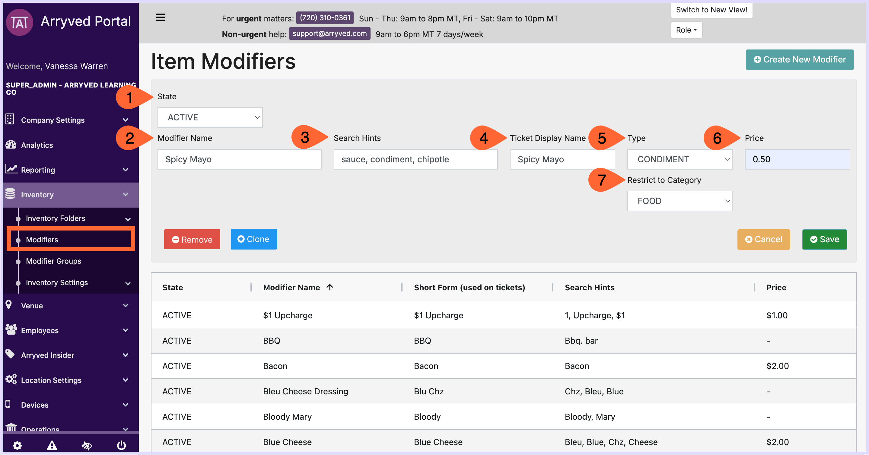This screenshot has width=869, height=455.
Task: Click Switch to New View button
Action: [x=711, y=10]
